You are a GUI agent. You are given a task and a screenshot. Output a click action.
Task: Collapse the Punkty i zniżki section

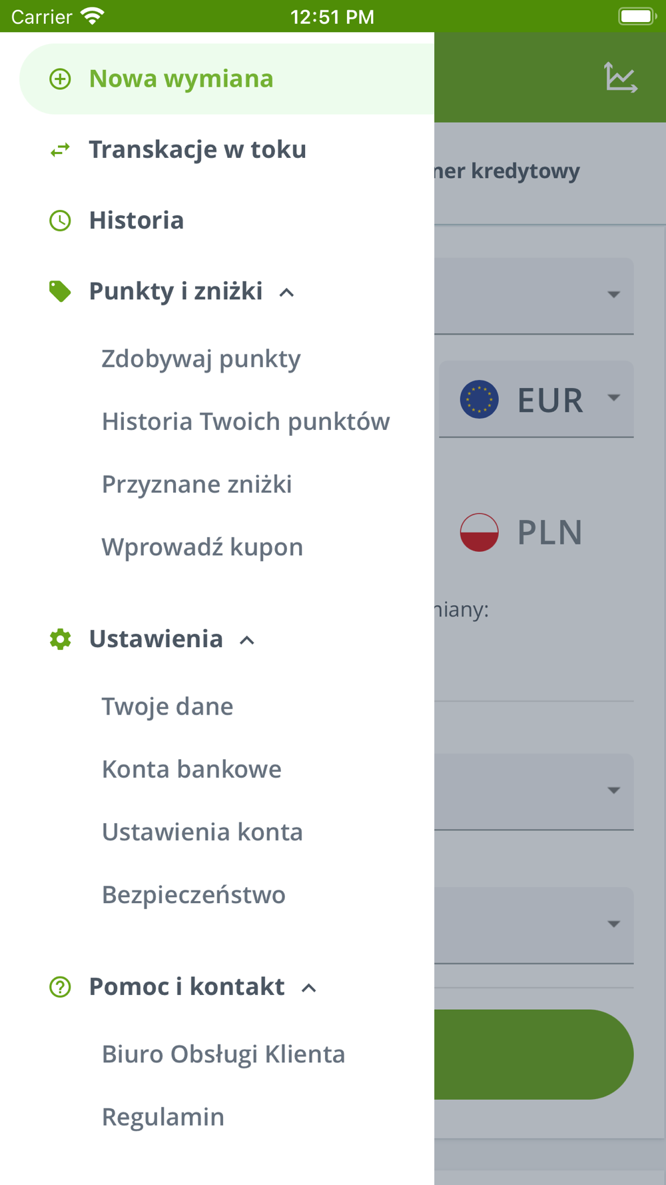tap(286, 293)
